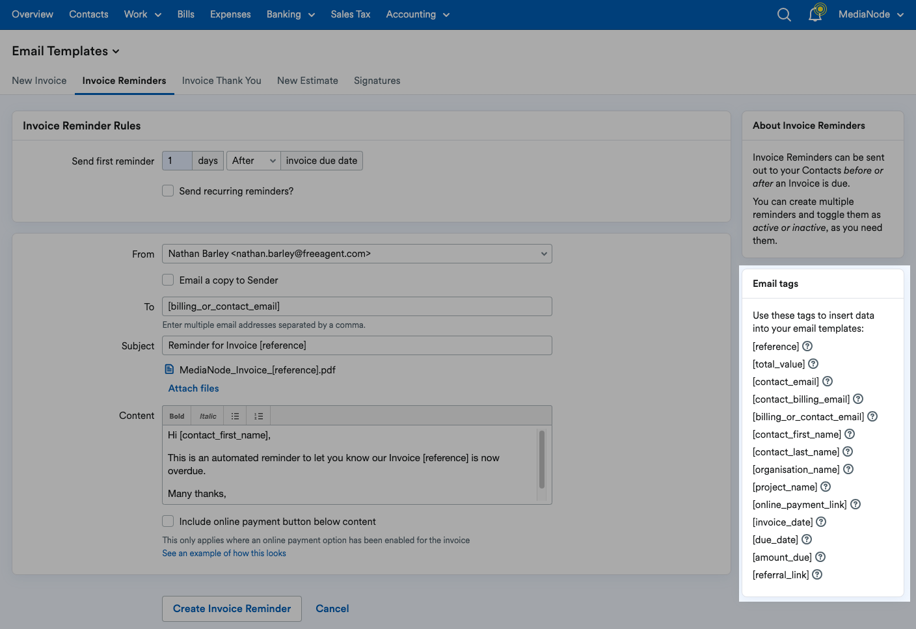Check Include online payment button below content
Image resolution: width=916 pixels, height=629 pixels.
point(168,521)
